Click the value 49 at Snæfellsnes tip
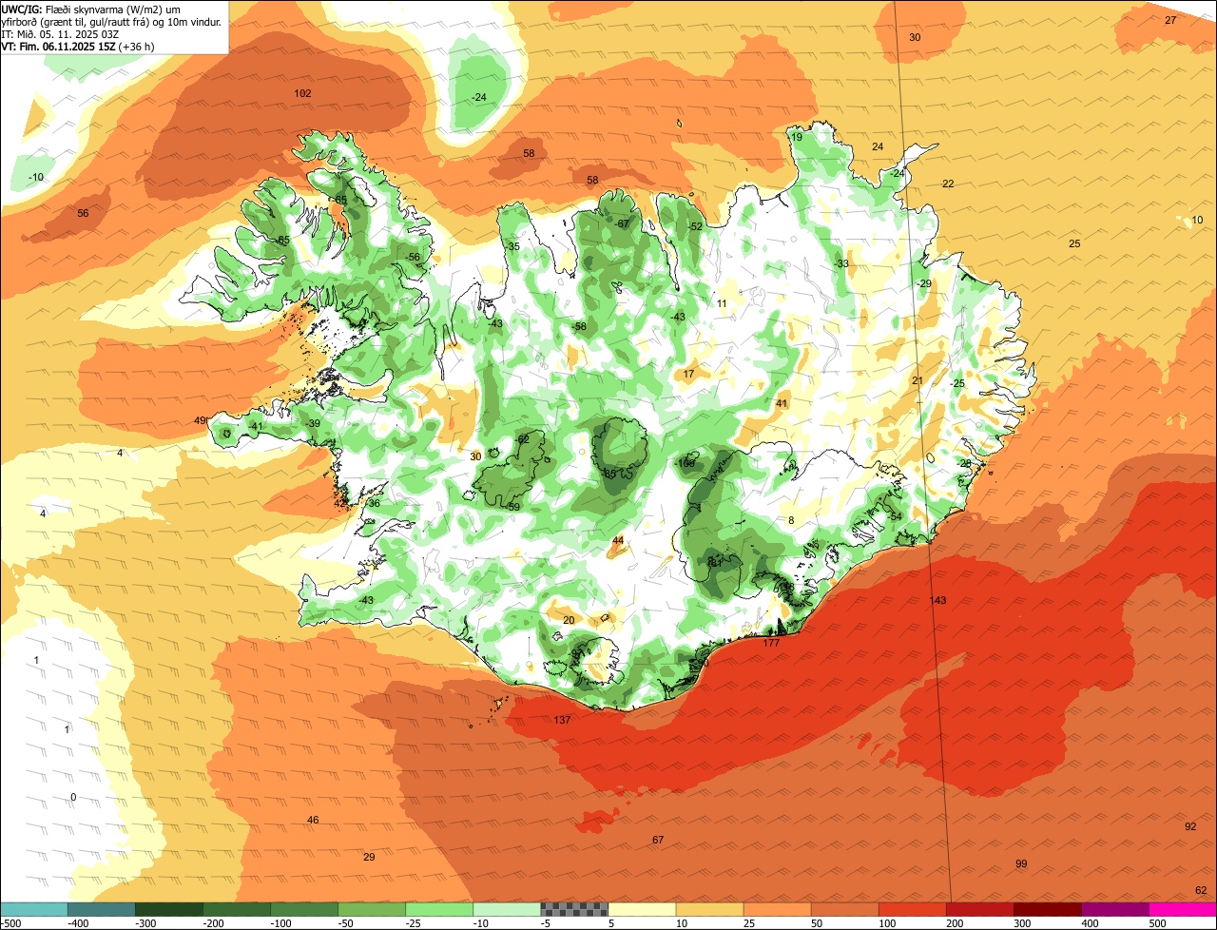Image resolution: width=1217 pixels, height=930 pixels. pos(201,420)
